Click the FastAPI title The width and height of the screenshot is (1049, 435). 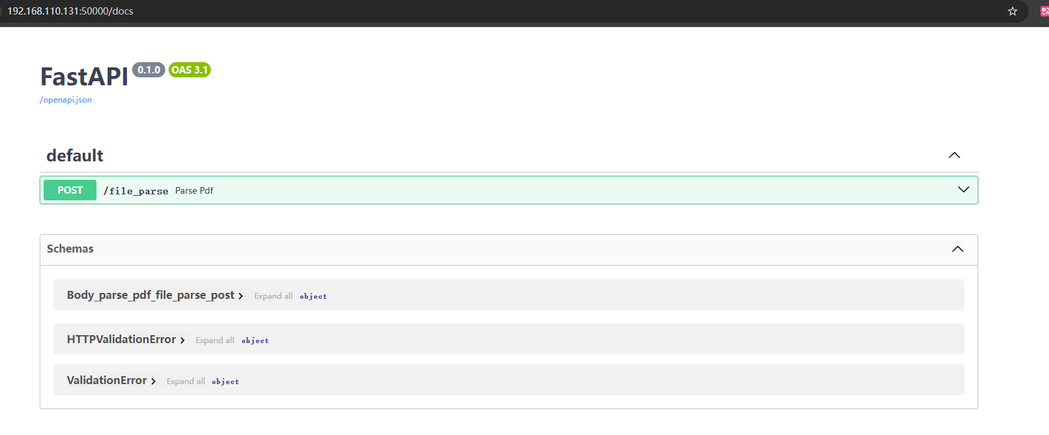pyautogui.click(x=84, y=77)
